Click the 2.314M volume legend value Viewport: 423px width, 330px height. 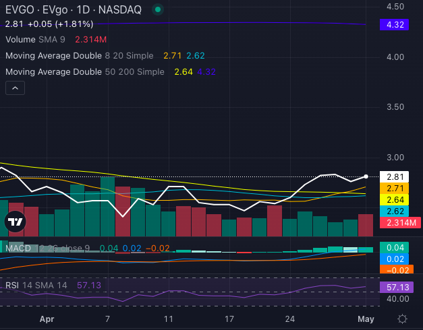pyautogui.click(x=91, y=40)
